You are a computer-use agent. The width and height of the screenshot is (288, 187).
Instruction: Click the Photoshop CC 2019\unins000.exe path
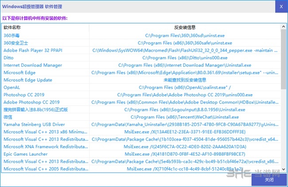click(185, 95)
